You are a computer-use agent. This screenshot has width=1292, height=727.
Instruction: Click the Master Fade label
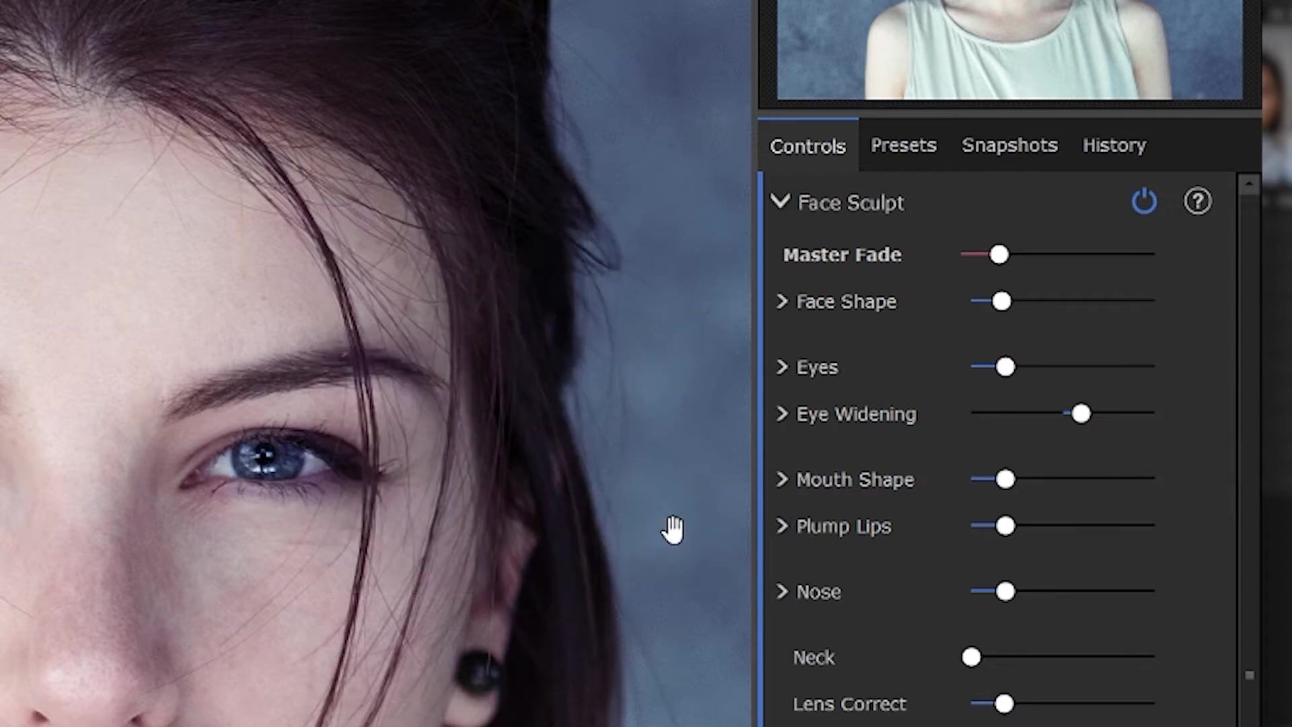842,254
